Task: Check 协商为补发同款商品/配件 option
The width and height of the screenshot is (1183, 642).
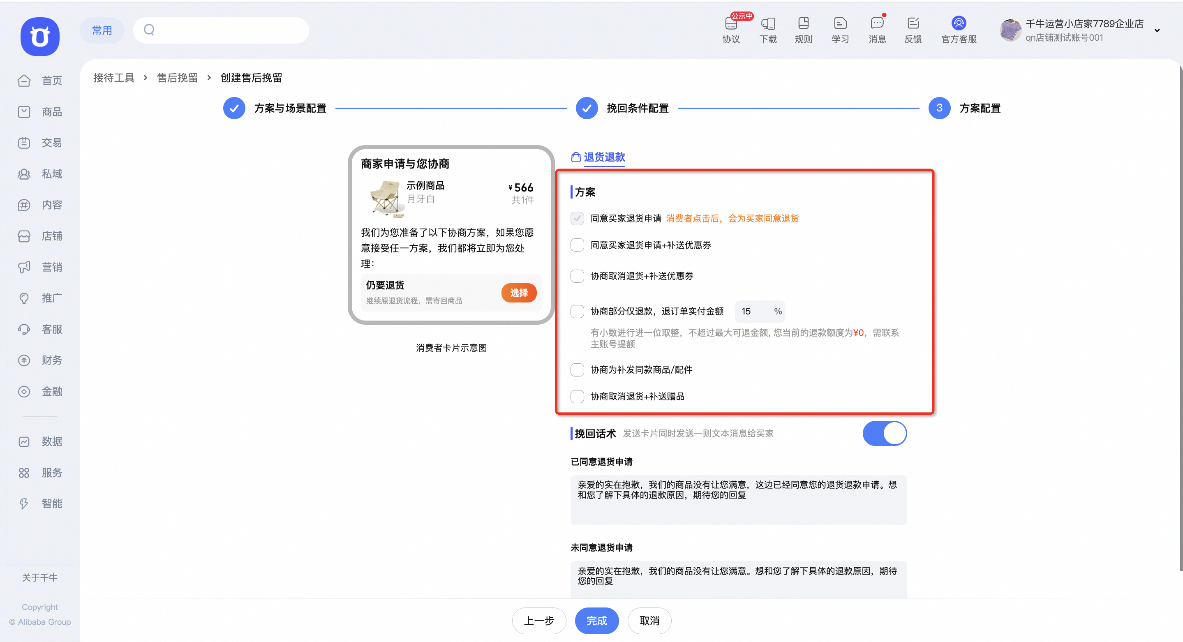Action: tap(577, 369)
